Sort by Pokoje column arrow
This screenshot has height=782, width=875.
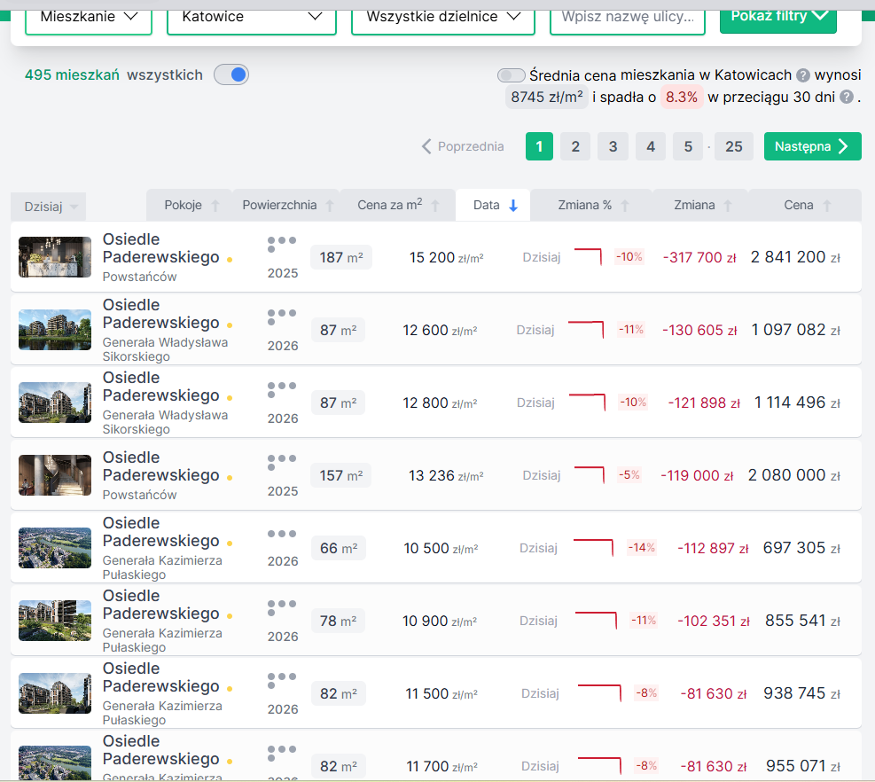pyautogui.click(x=215, y=206)
